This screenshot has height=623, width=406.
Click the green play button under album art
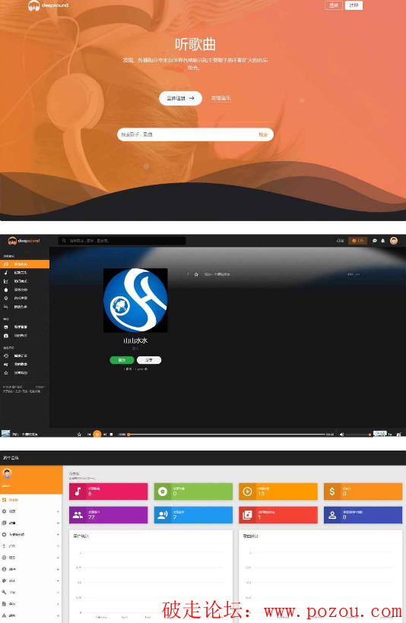click(x=122, y=360)
